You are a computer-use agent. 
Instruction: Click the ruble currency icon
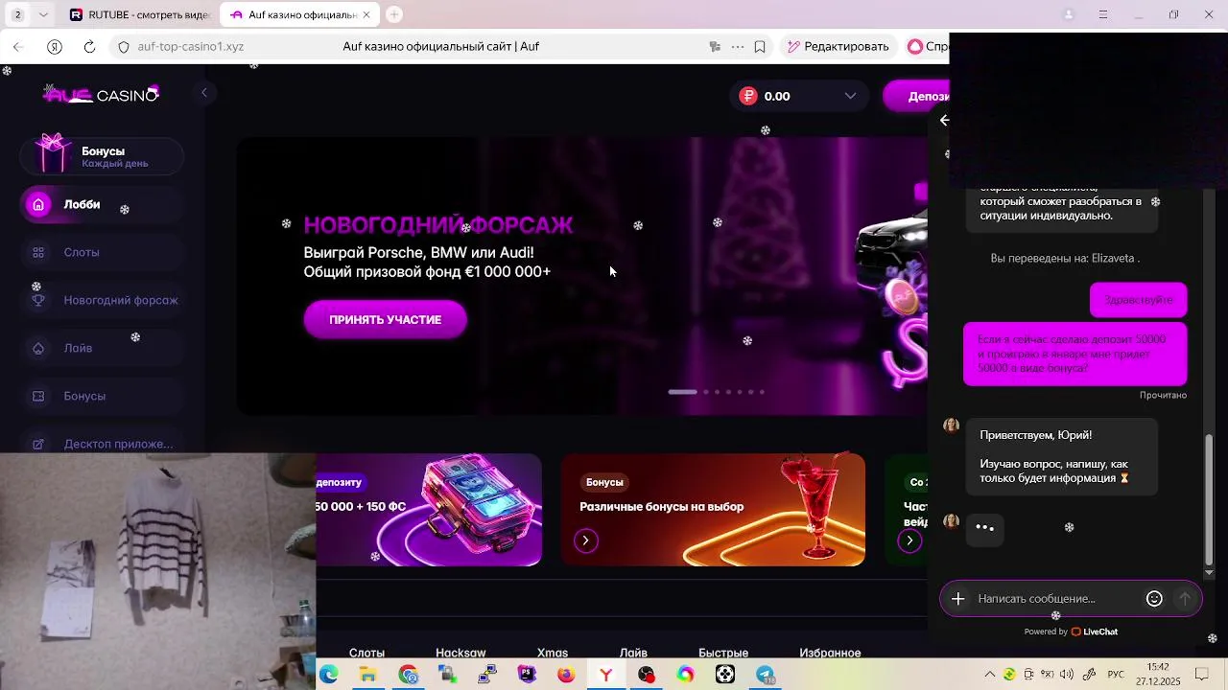coord(748,96)
